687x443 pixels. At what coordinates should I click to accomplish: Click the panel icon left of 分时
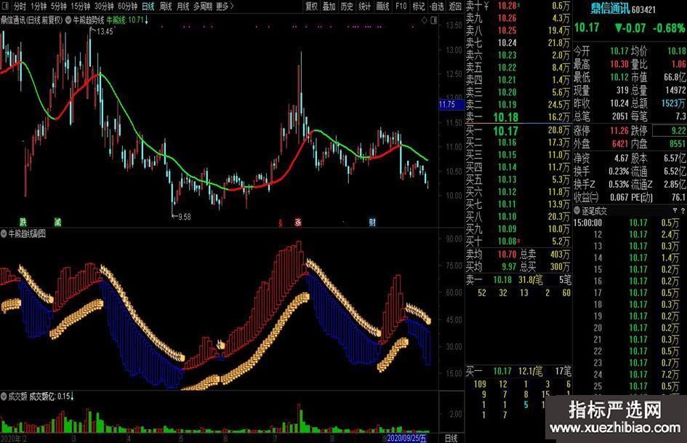(6, 6)
